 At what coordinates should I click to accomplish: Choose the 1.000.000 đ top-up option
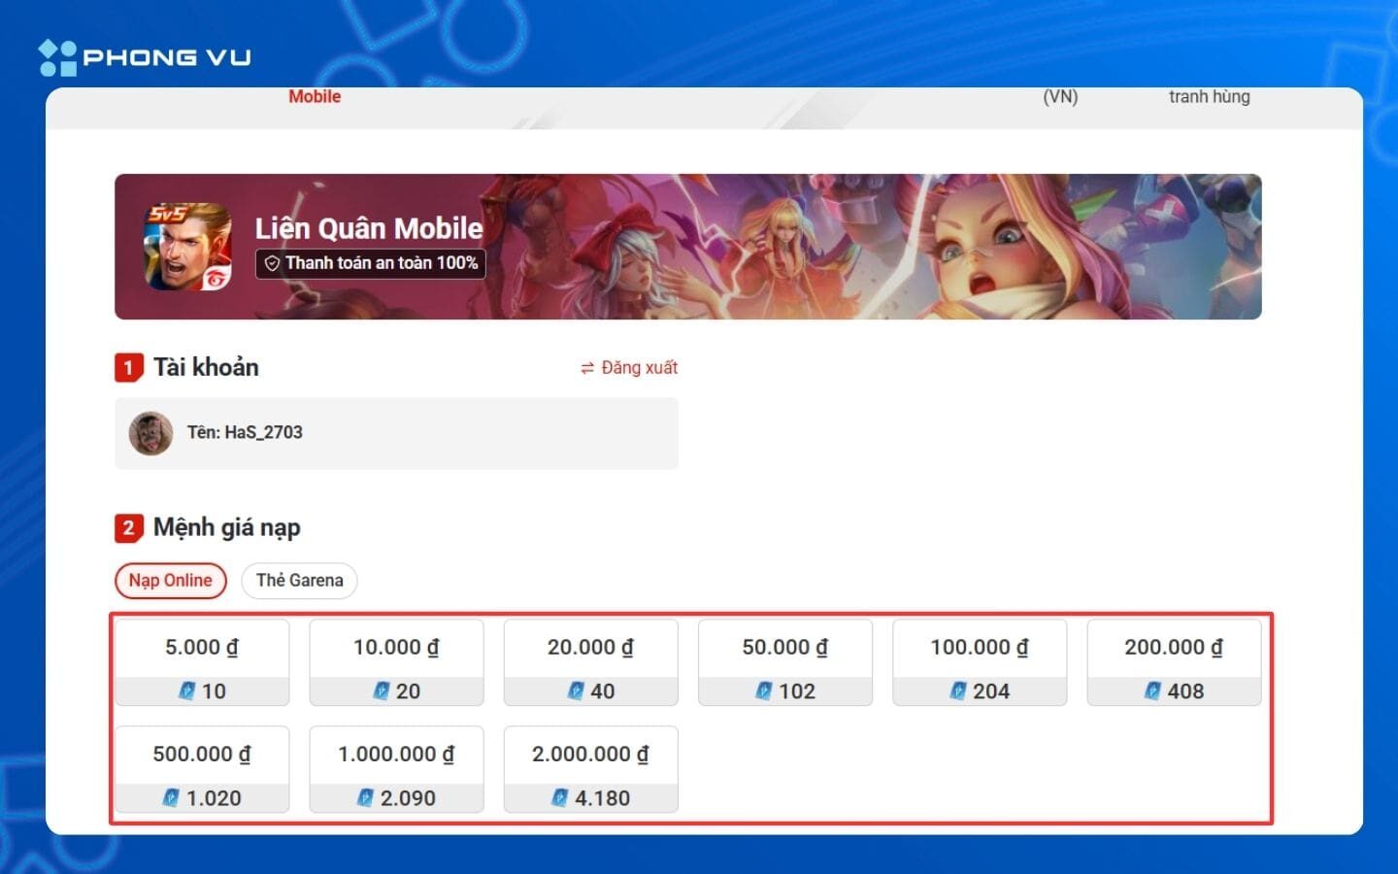[x=396, y=769]
